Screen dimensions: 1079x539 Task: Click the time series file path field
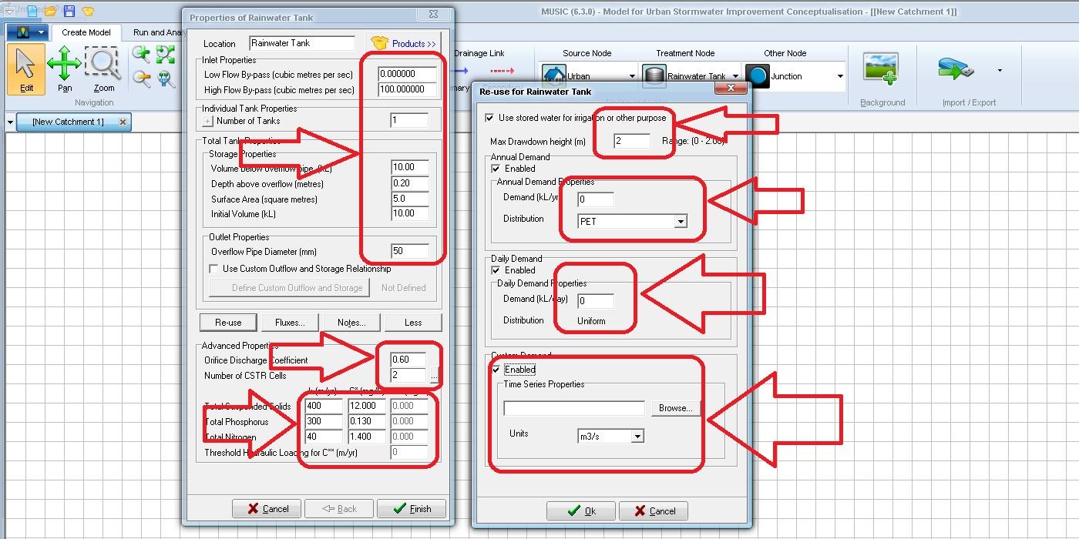tap(574, 408)
